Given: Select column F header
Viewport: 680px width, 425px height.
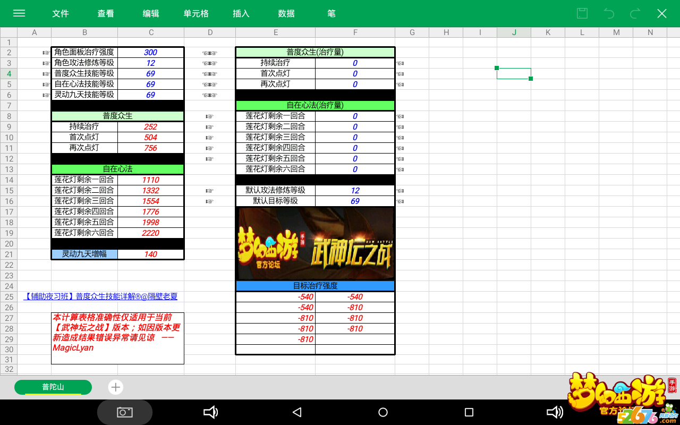Looking at the screenshot, I should click(x=355, y=32).
